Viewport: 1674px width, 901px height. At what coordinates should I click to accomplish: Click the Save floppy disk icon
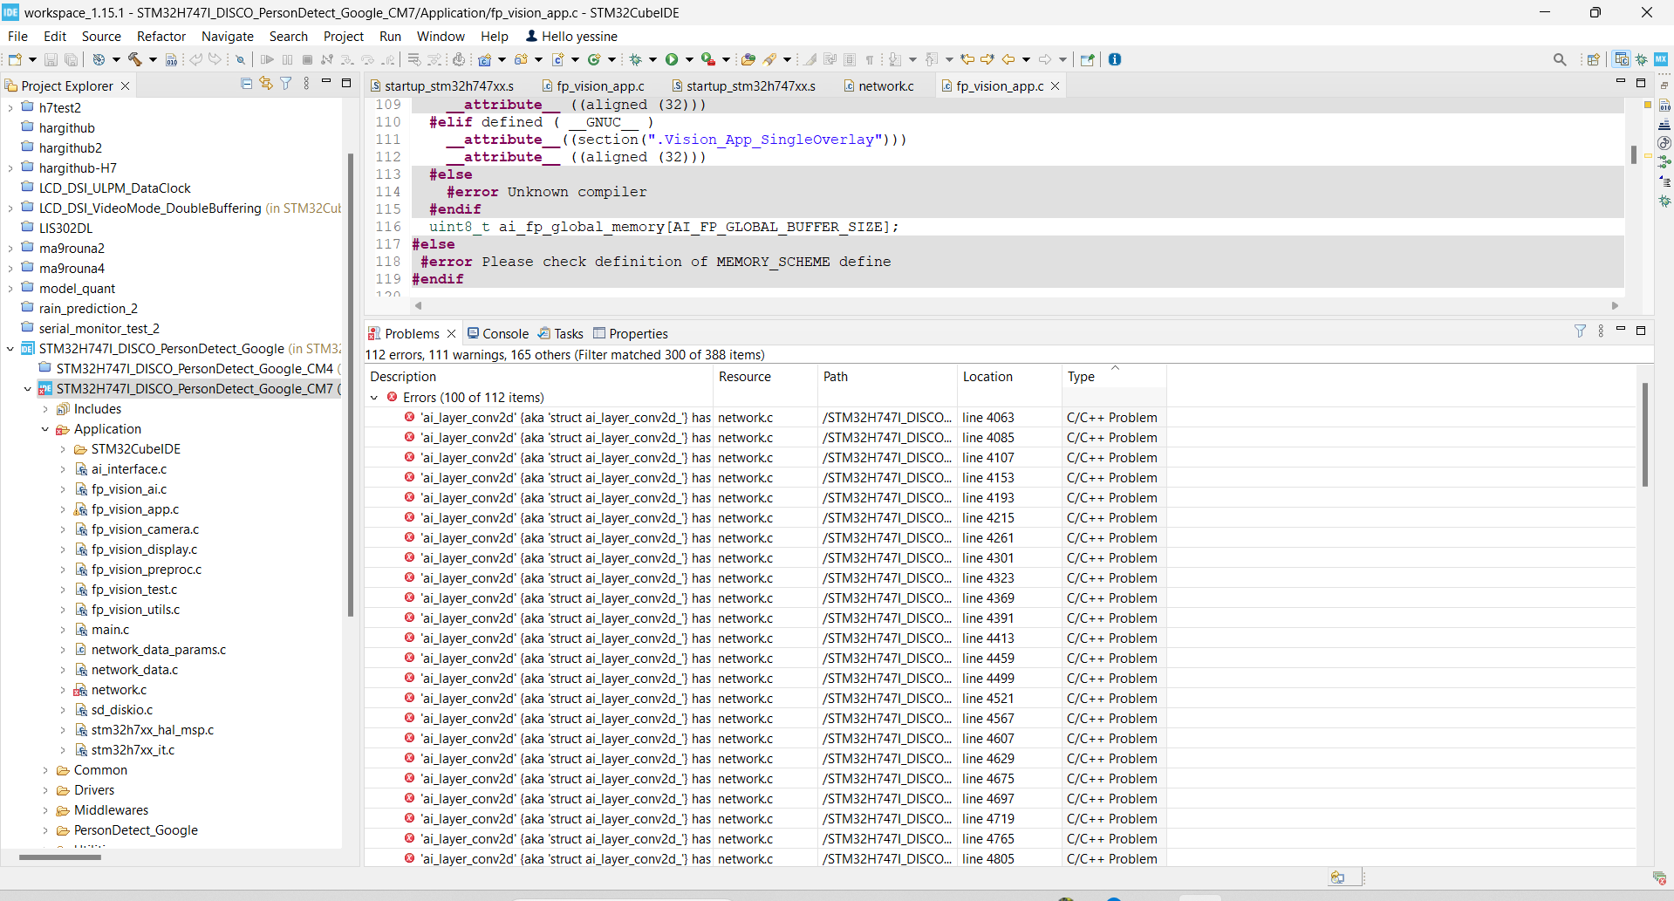pos(51,59)
